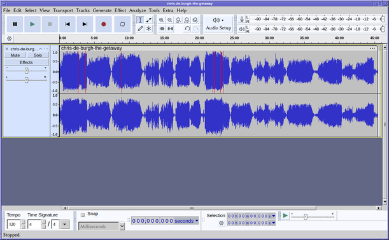This screenshot has width=389, height=240.
Task: Click the Redo arrow icon
Action: click(x=195, y=29)
